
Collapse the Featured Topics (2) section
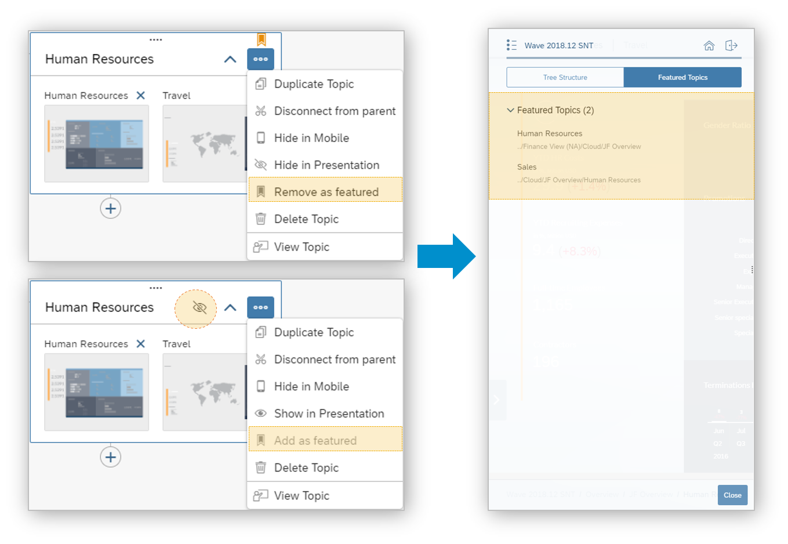click(x=510, y=110)
